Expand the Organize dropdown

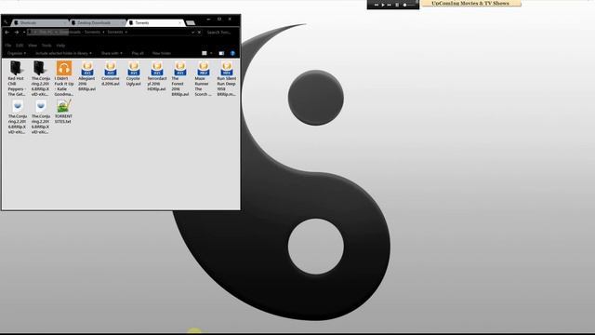point(17,53)
